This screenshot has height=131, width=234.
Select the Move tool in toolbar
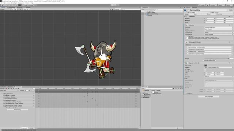click(x=5, y=5)
